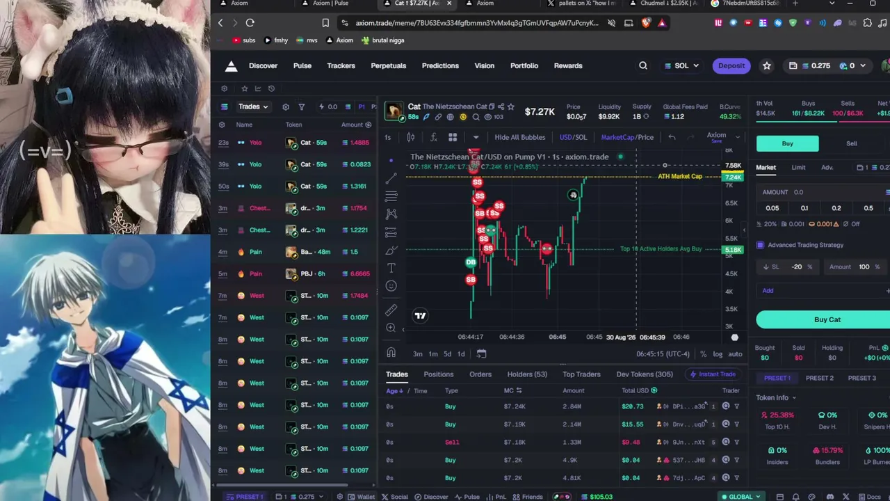The image size is (890, 501).
Task: Switch to the Top Traders tab
Action: [581, 374]
